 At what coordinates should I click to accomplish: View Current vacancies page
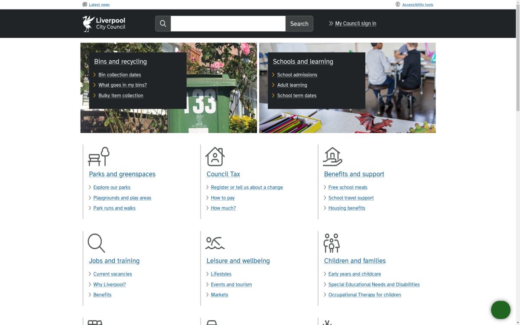tap(113, 274)
